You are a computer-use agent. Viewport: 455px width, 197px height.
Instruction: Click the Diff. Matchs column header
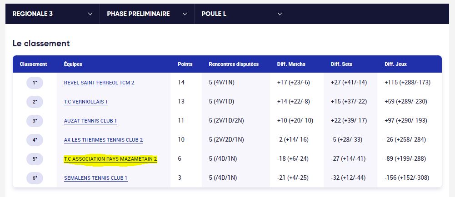tap(291, 64)
